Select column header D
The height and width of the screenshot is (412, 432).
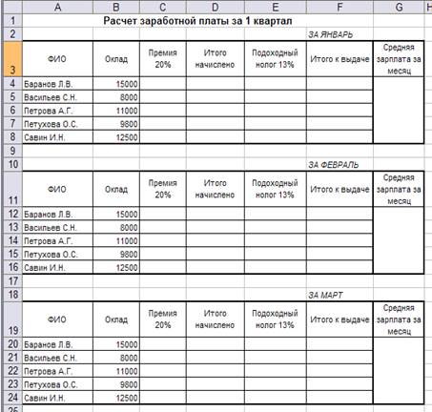[x=216, y=7]
